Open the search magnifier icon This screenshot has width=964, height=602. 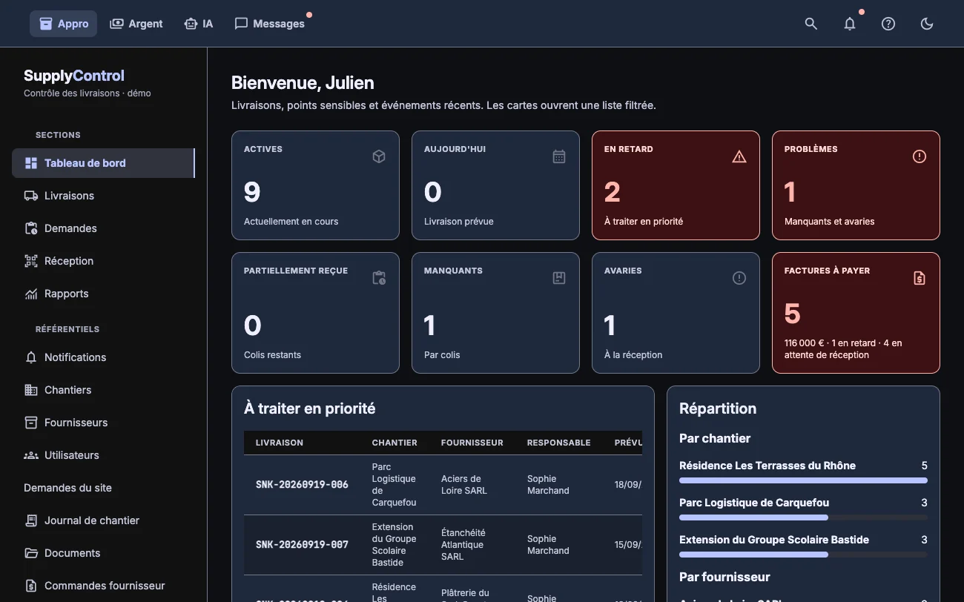[x=811, y=24]
